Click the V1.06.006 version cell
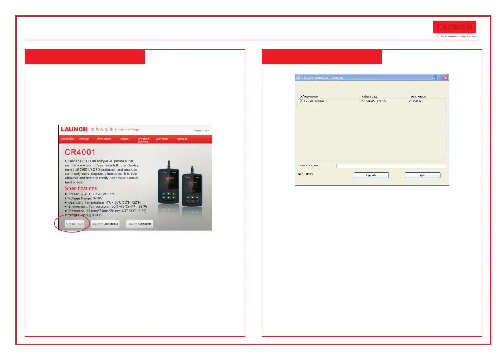Screen dimensions: 504x355 coord(415,101)
